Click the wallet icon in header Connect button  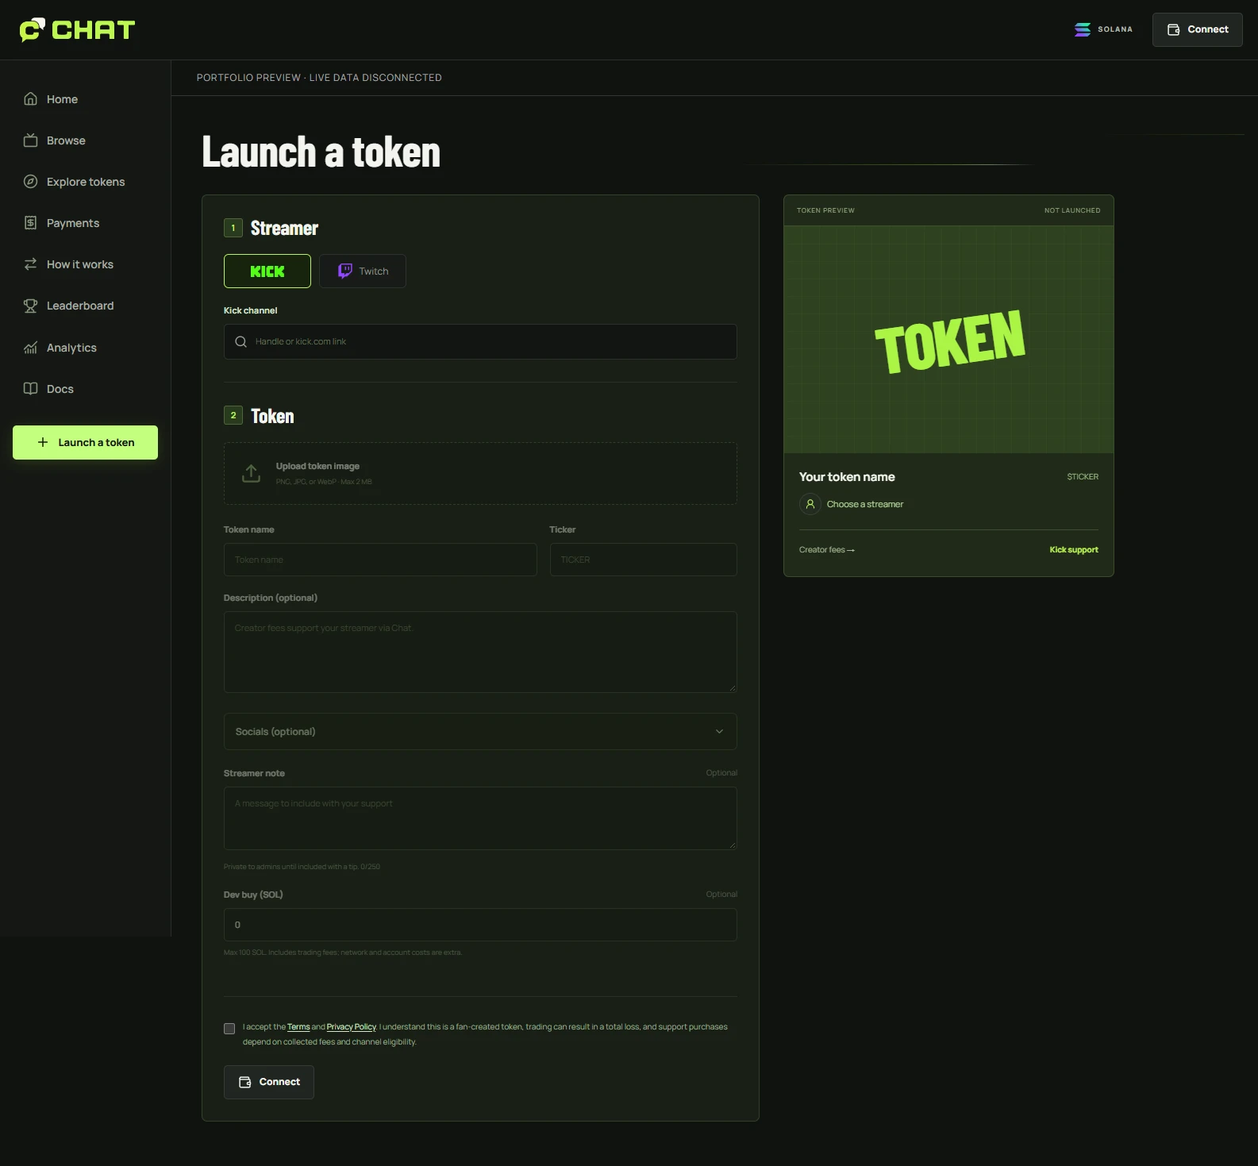click(1174, 29)
